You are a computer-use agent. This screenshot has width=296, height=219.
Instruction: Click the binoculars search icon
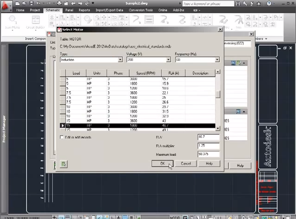click(x=238, y=3)
